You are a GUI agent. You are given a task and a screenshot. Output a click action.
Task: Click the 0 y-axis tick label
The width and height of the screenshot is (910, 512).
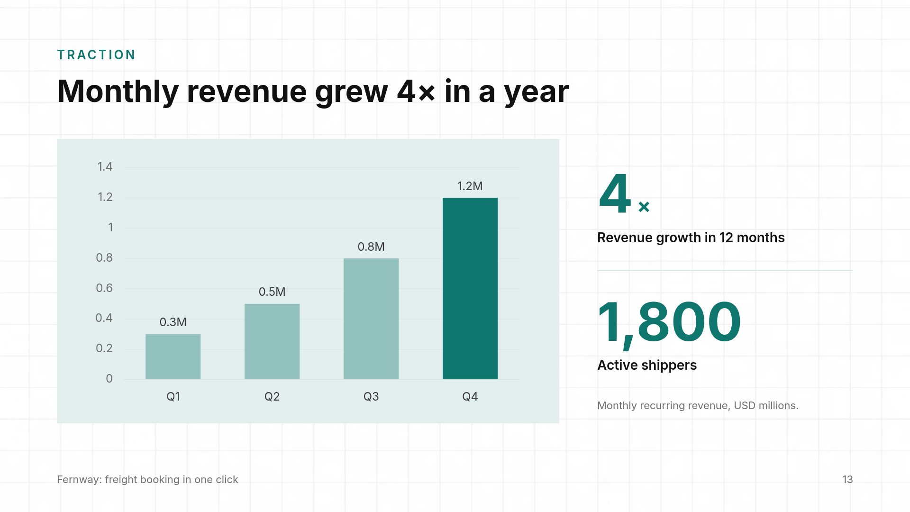click(109, 378)
